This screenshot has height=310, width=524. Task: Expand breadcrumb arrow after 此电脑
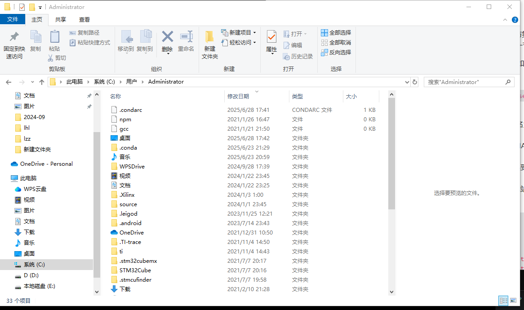88,82
